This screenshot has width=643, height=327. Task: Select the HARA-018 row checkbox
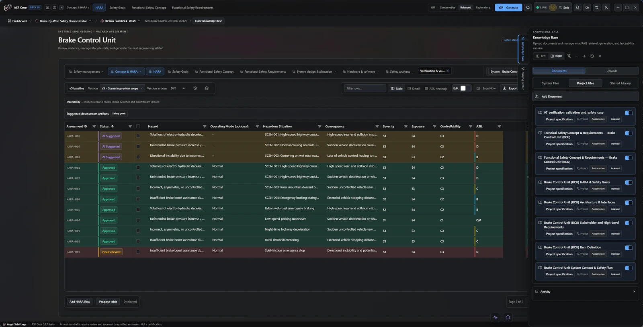pyautogui.click(x=138, y=136)
